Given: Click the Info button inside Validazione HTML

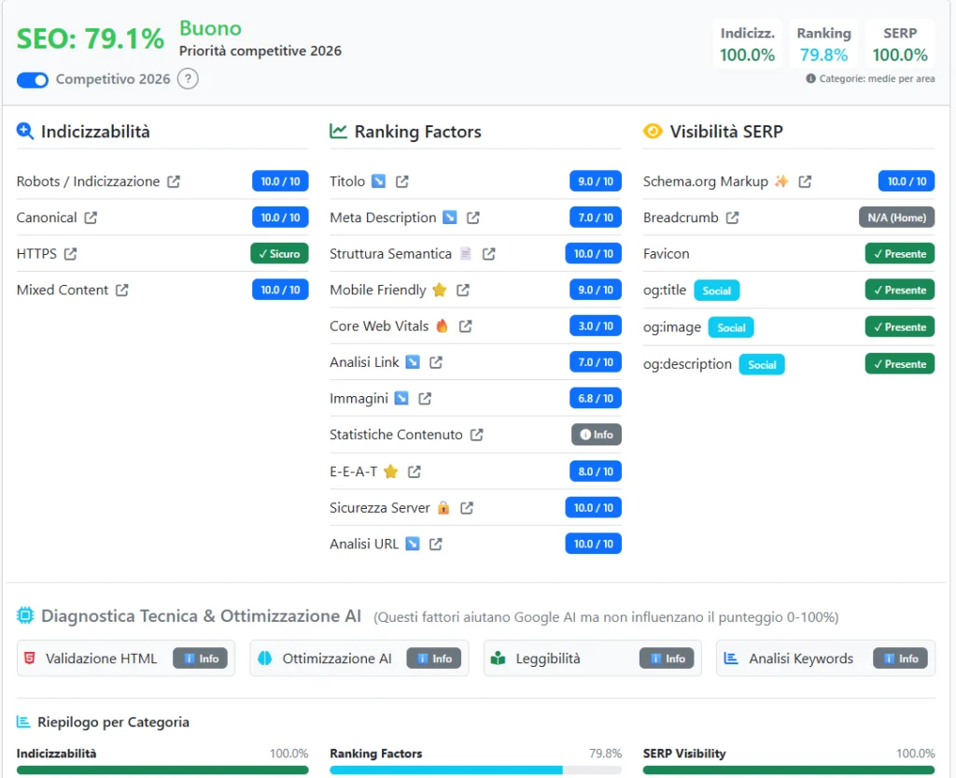Looking at the screenshot, I should tap(201, 658).
